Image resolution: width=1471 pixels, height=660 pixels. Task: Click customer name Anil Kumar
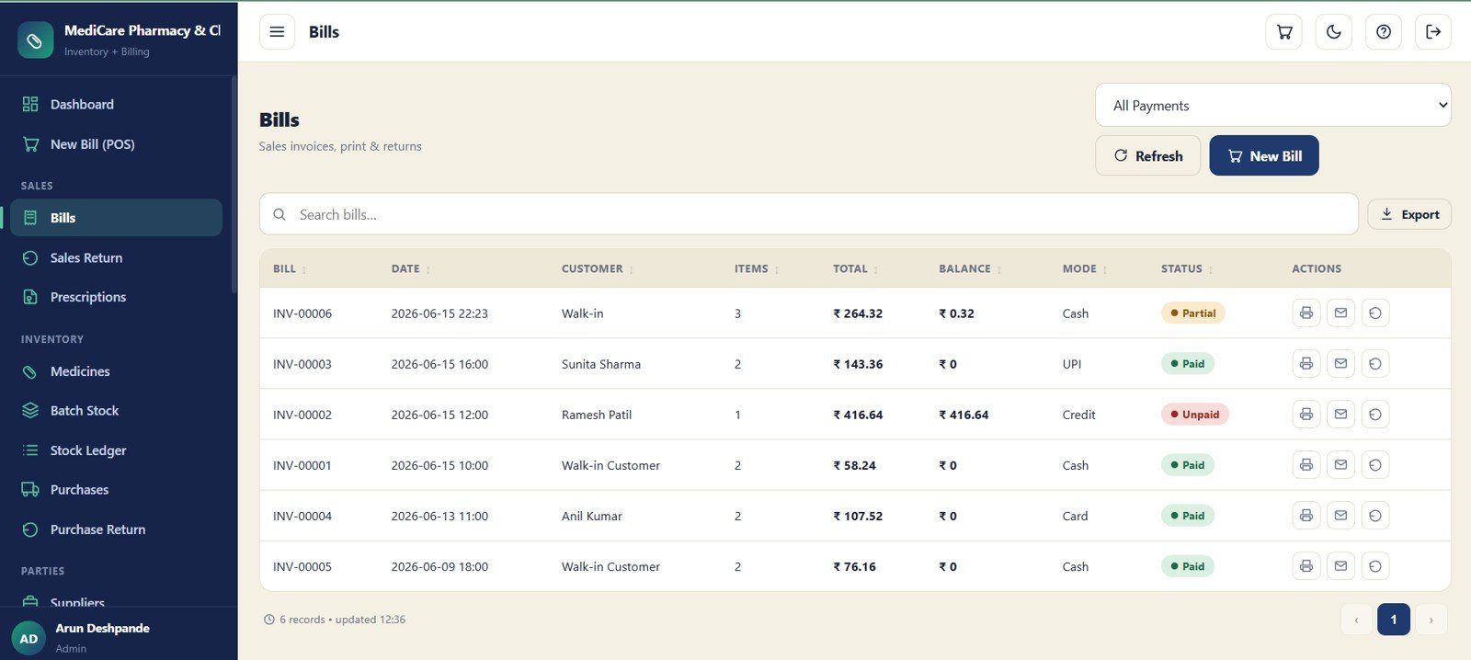point(592,516)
